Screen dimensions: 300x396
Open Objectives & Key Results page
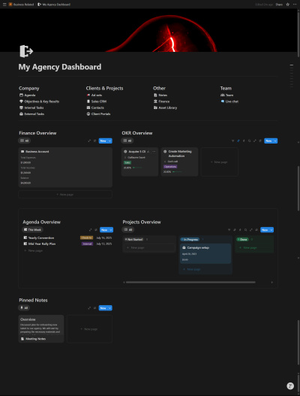click(x=39, y=101)
